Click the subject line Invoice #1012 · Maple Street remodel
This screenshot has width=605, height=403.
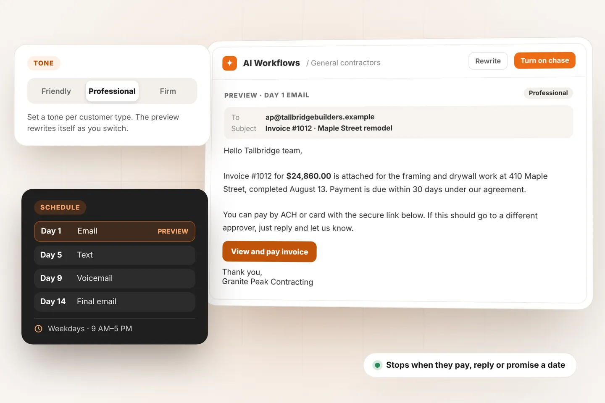[x=329, y=128]
